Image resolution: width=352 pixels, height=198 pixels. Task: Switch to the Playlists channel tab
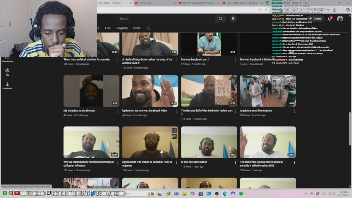122,28
